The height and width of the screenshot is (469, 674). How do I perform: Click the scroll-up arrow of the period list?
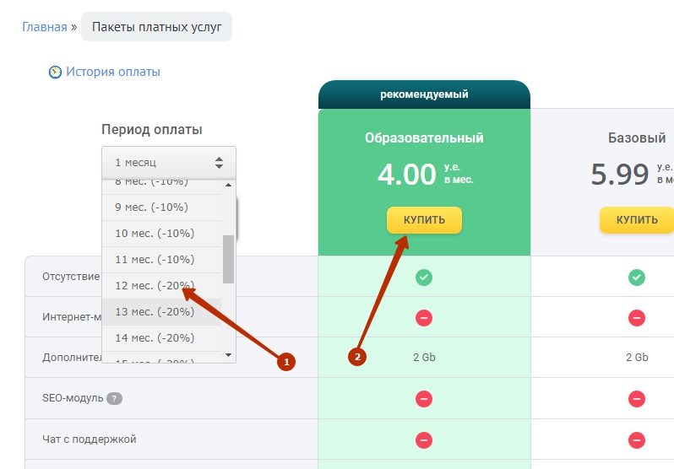pos(228,186)
